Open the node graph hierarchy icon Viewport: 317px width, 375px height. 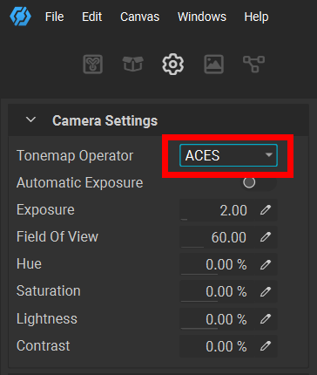click(x=253, y=64)
